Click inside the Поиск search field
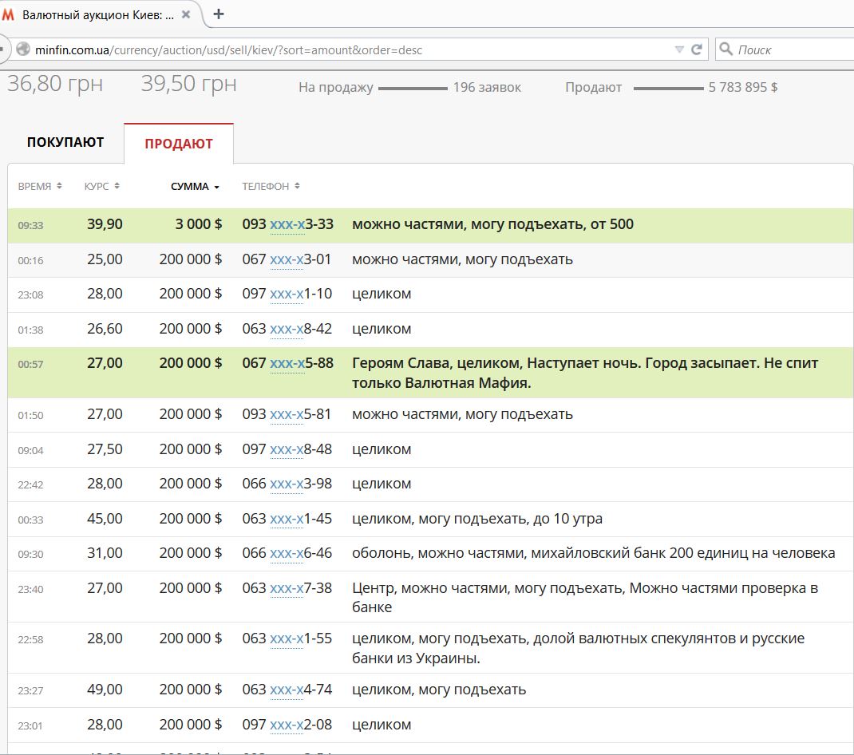854x755 pixels. click(x=790, y=49)
